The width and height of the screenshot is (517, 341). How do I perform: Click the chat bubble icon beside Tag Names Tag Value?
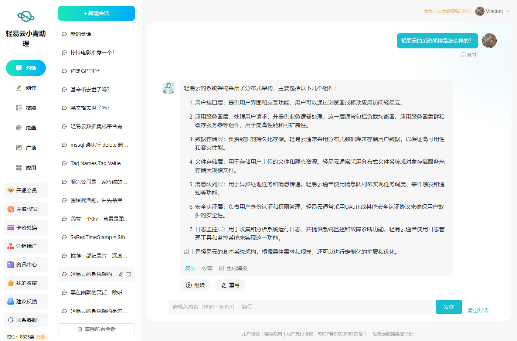coord(64,163)
